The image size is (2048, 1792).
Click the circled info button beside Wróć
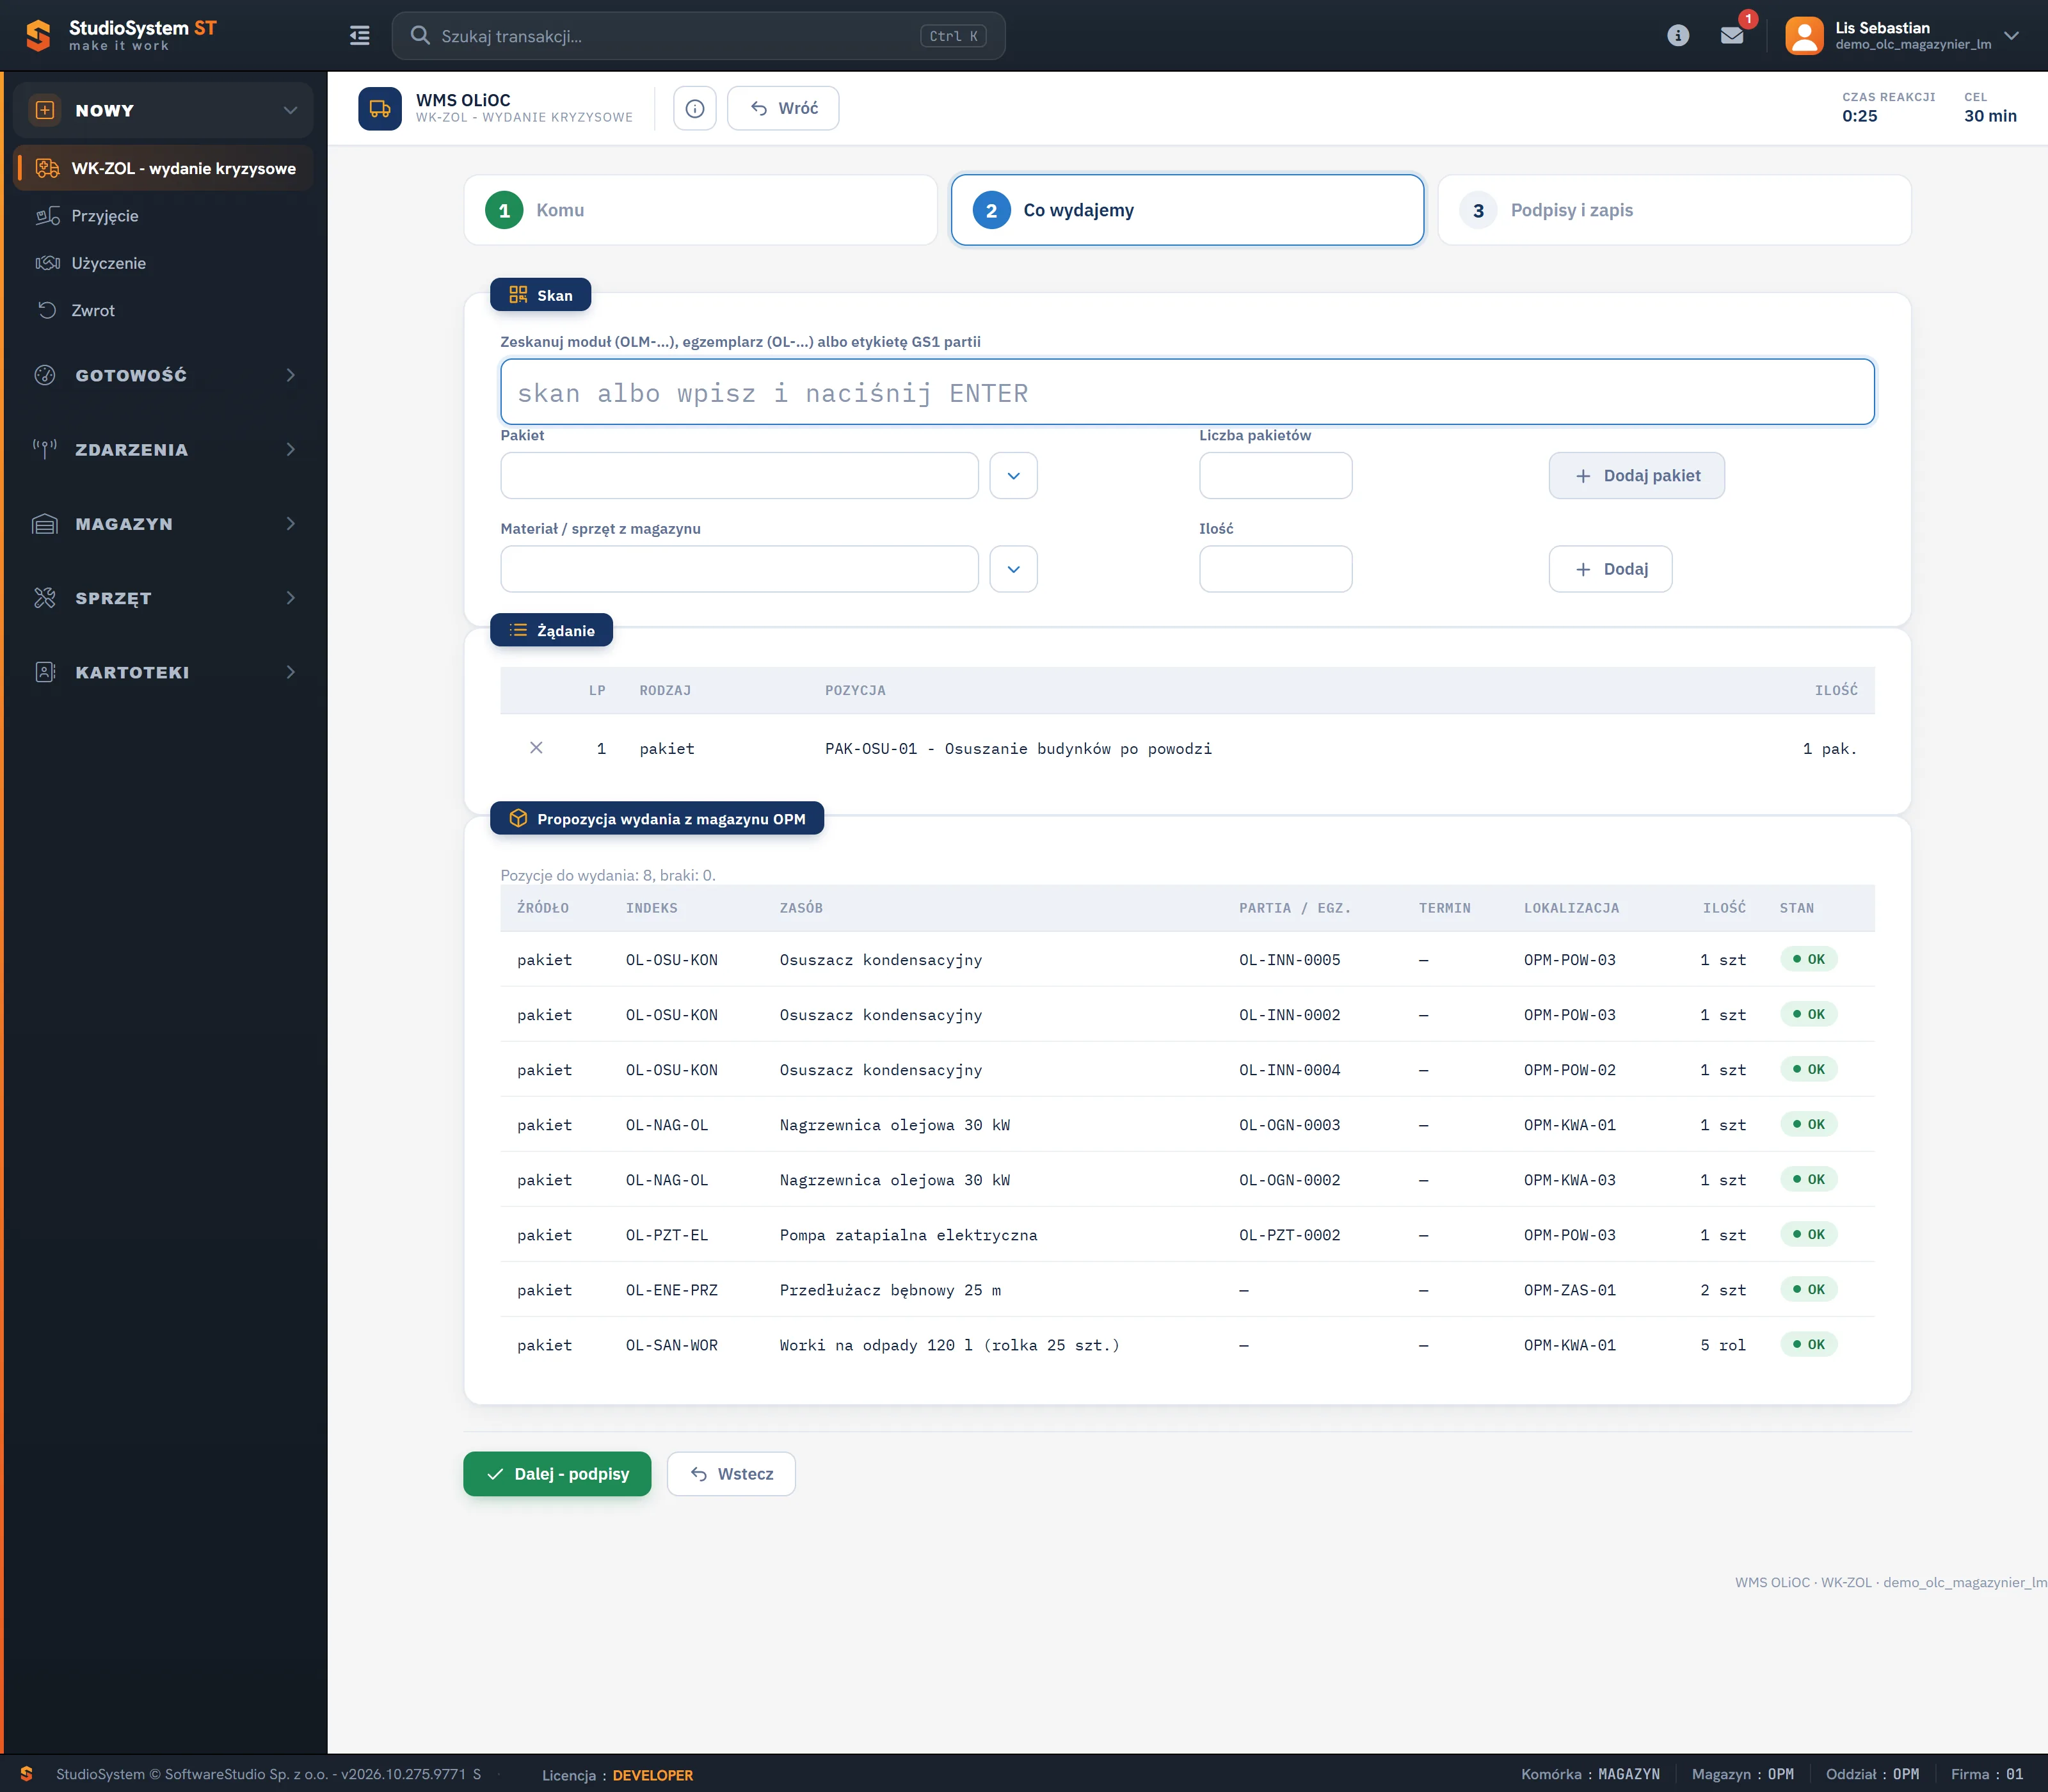(x=695, y=108)
